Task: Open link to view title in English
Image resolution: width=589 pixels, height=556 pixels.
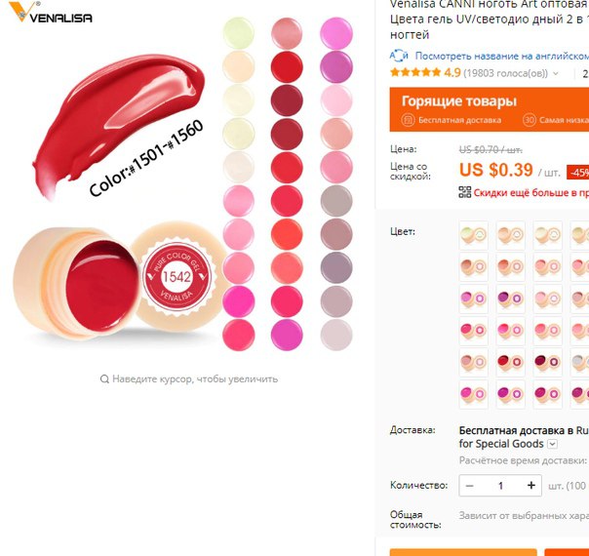Action: pos(502,56)
